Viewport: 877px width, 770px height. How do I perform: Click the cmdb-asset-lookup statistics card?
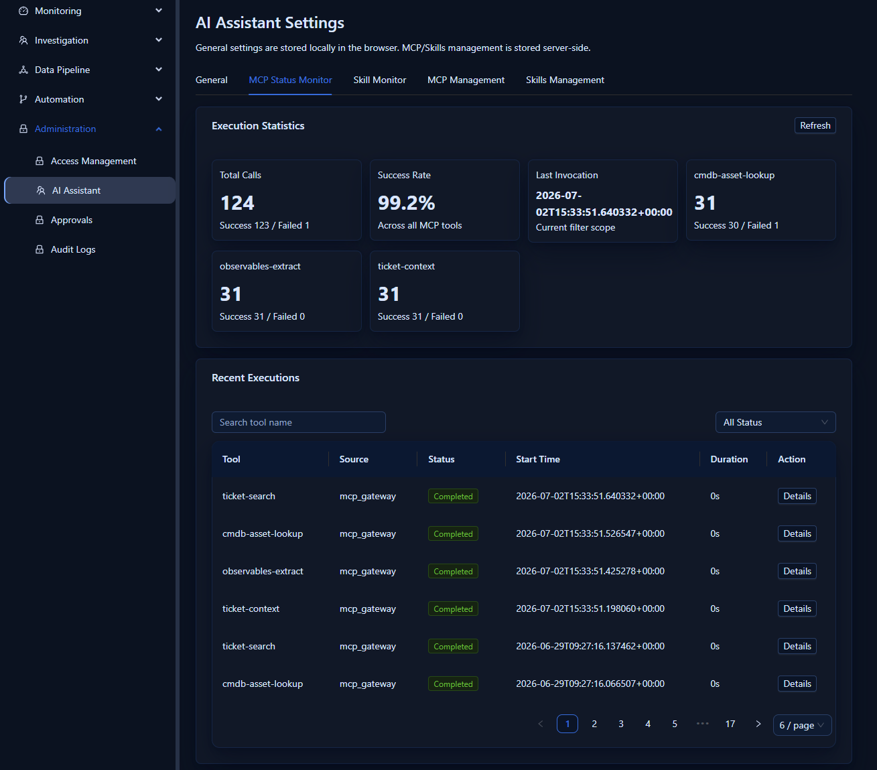(761, 200)
